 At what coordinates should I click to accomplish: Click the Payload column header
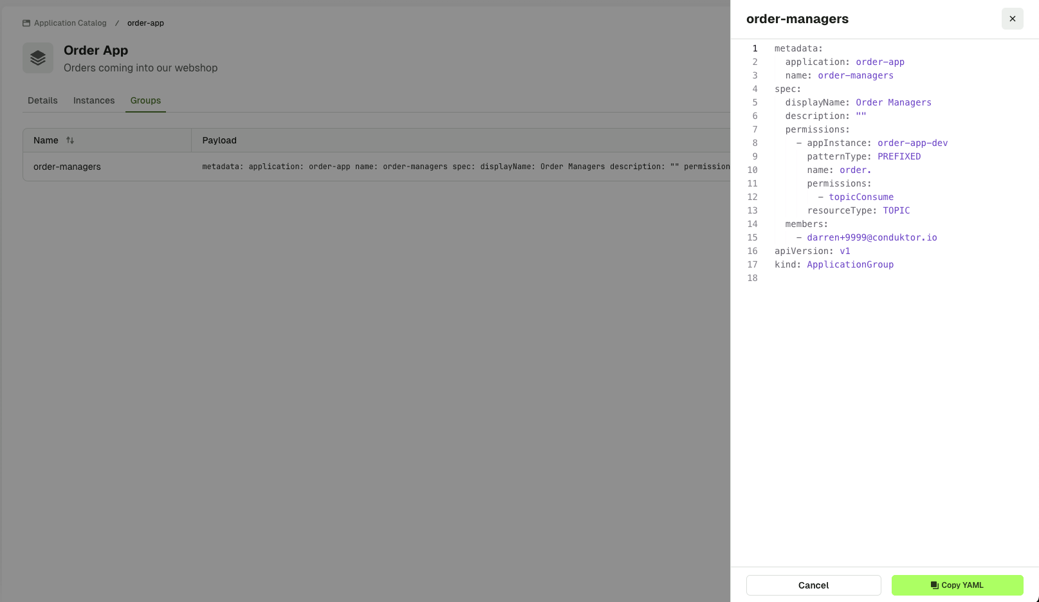pyautogui.click(x=219, y=140)
